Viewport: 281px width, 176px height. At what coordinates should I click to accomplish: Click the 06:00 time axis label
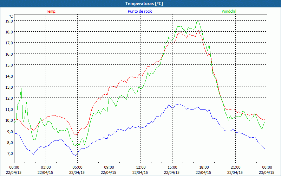pyautogui.click(x=77, y=168)
